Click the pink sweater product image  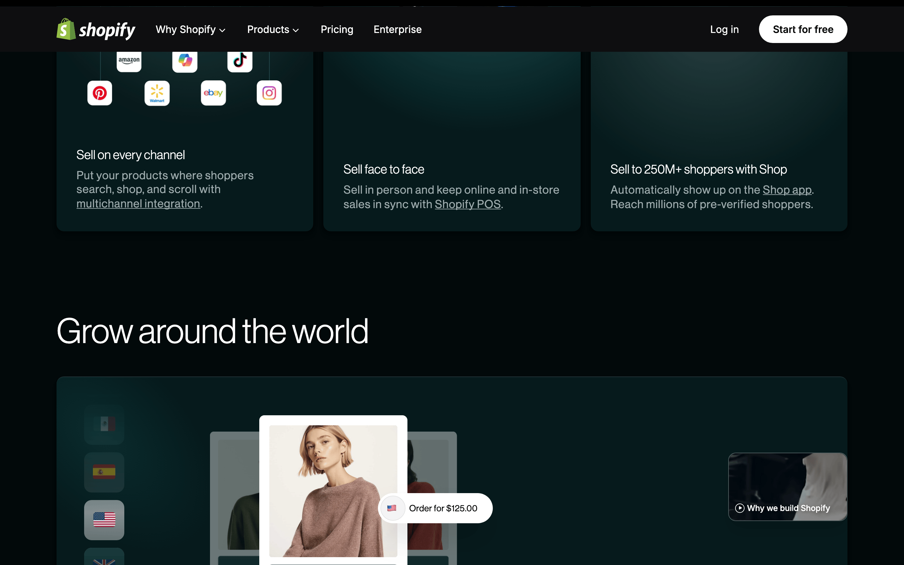pos(333,491)
